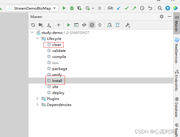Run Maven build green play icon

point(69,25)
